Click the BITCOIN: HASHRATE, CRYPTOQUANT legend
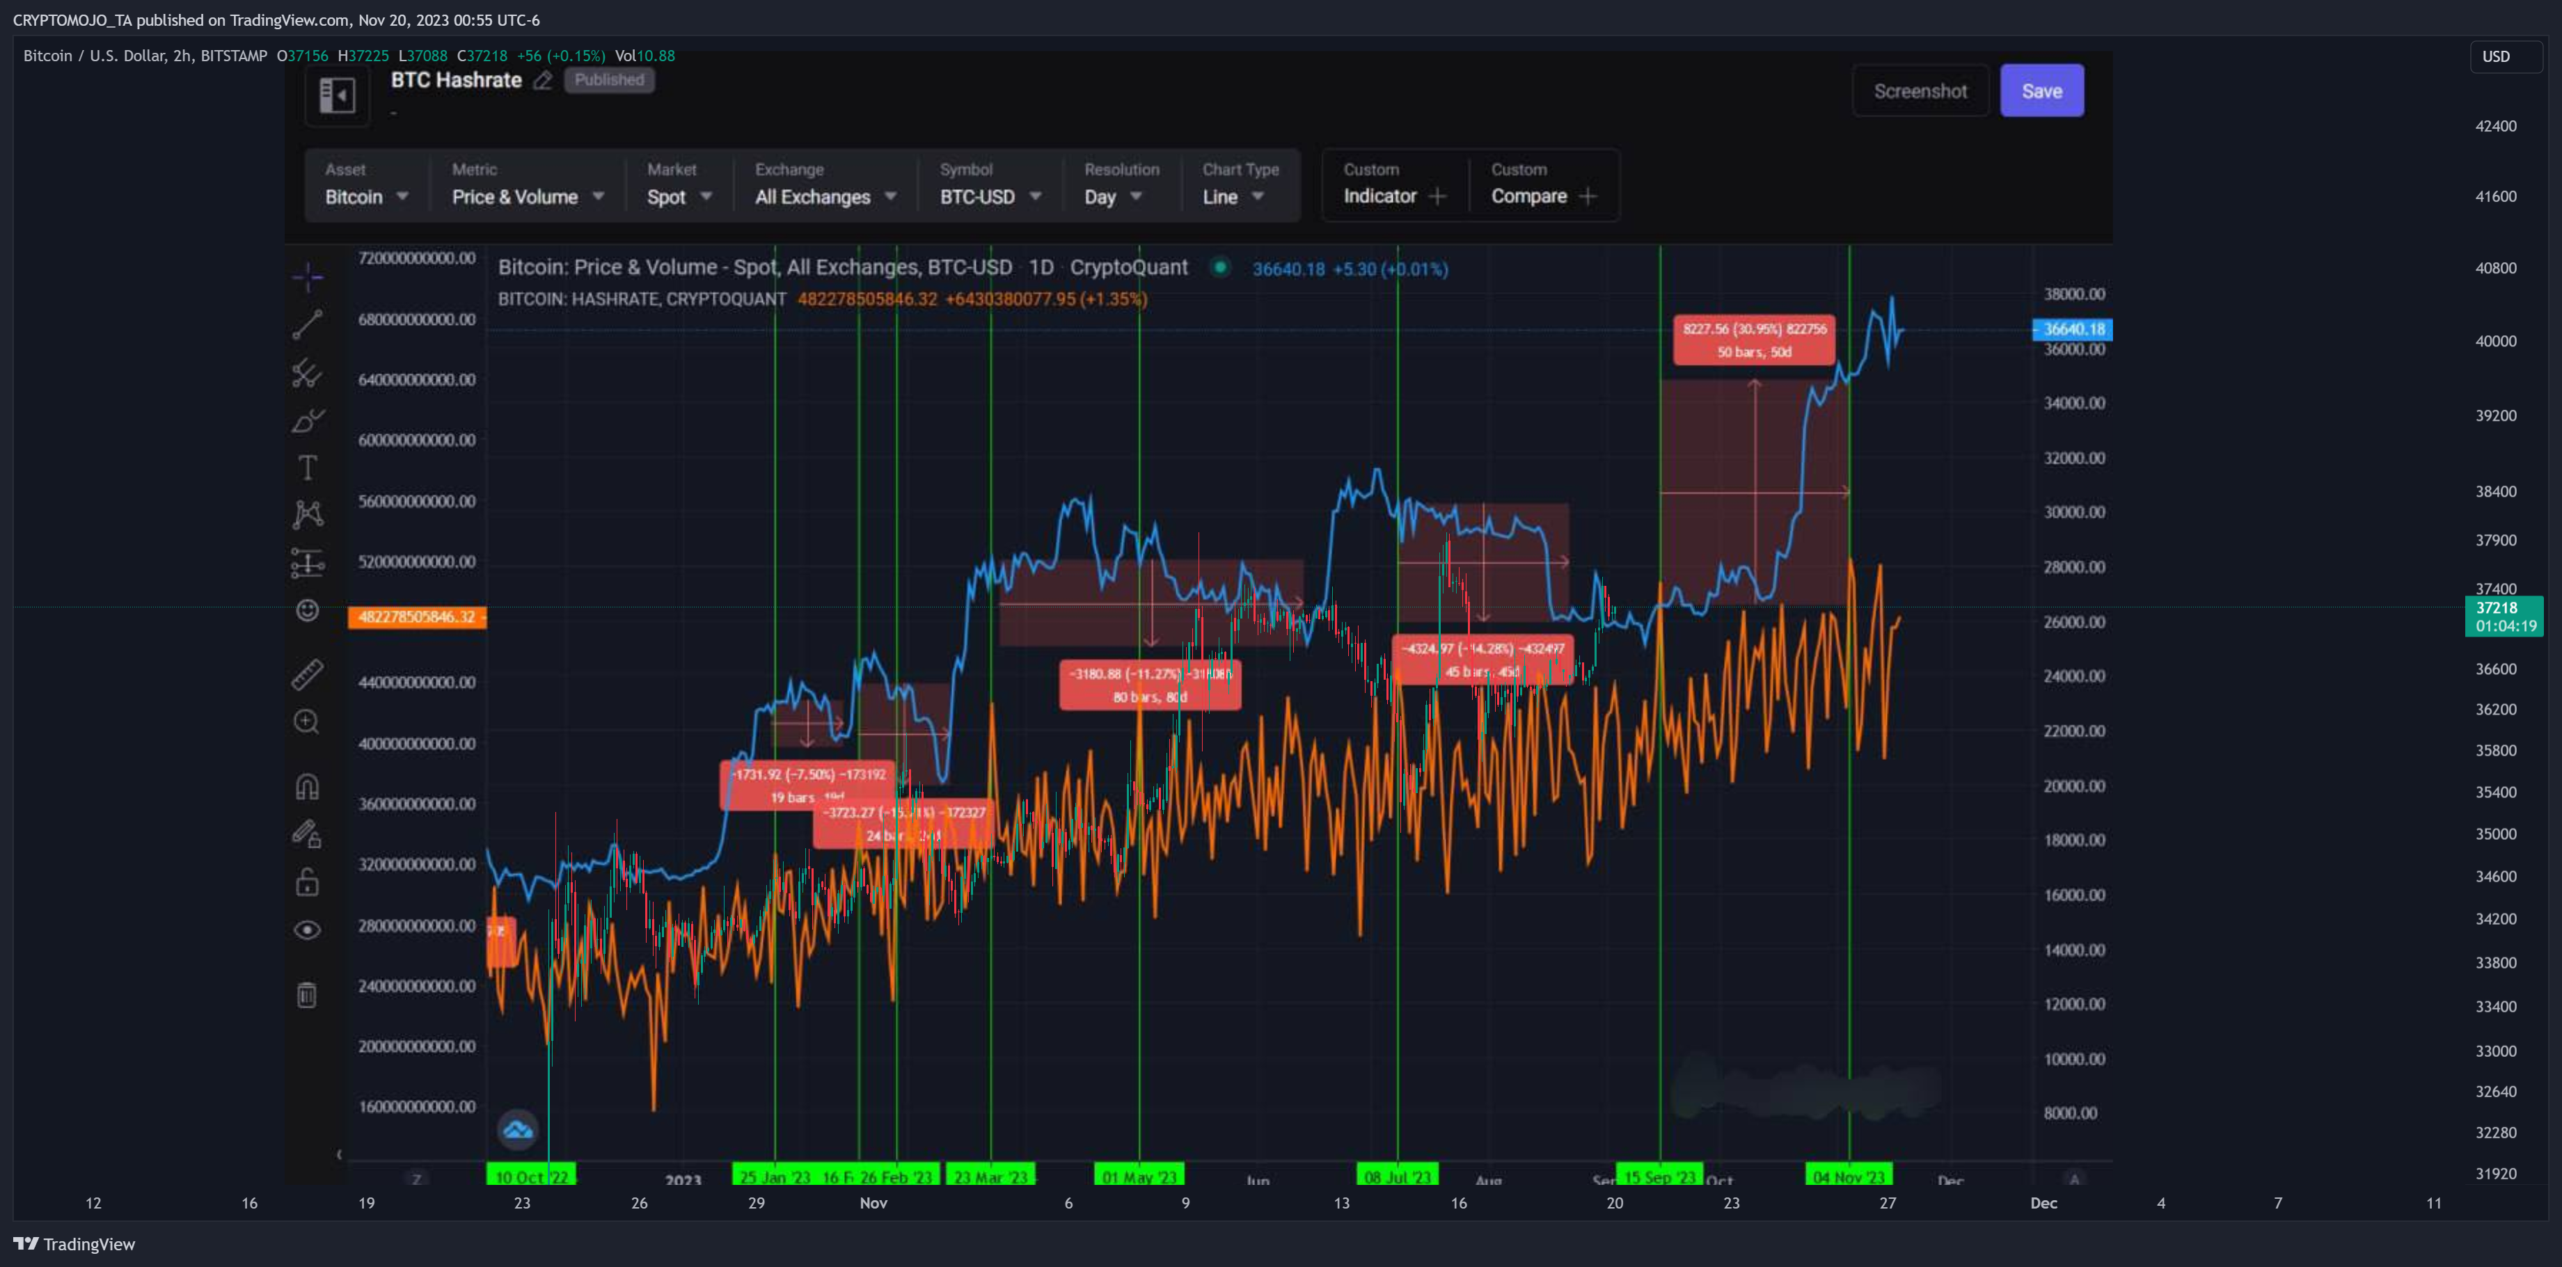 coord(642,299)
